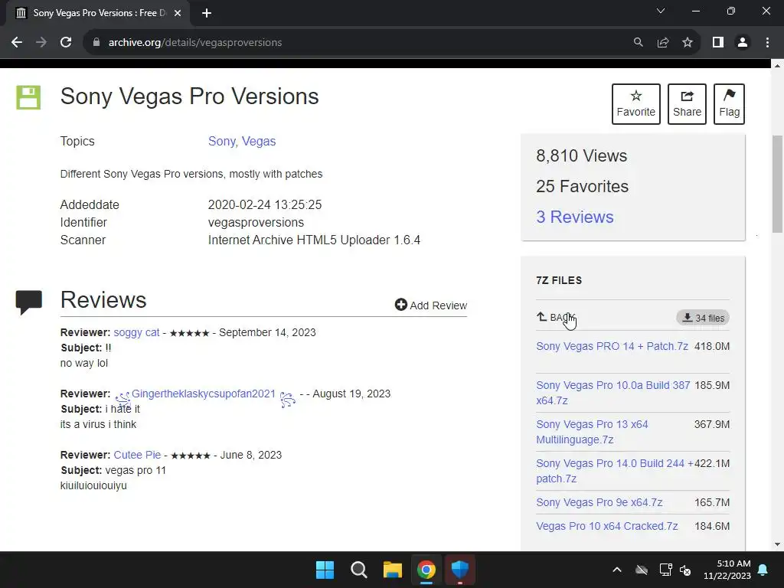Show hidden system tray icons
784x588 pixels.
tap(617, 570)
